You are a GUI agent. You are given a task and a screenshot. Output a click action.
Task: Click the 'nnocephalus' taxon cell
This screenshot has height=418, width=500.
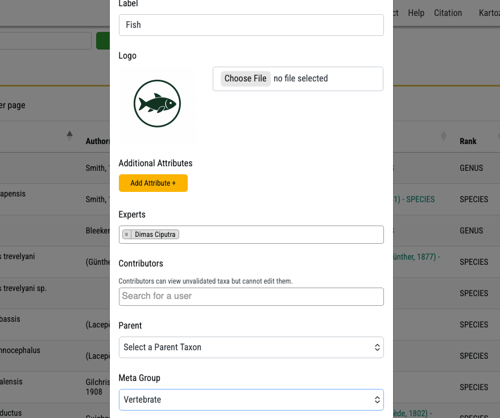tap(20, 350)
